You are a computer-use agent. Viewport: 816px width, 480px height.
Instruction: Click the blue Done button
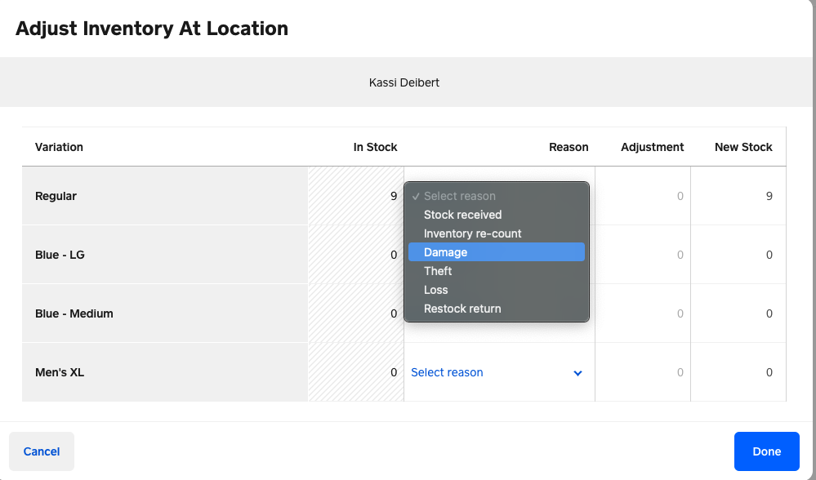pos(766,451)
